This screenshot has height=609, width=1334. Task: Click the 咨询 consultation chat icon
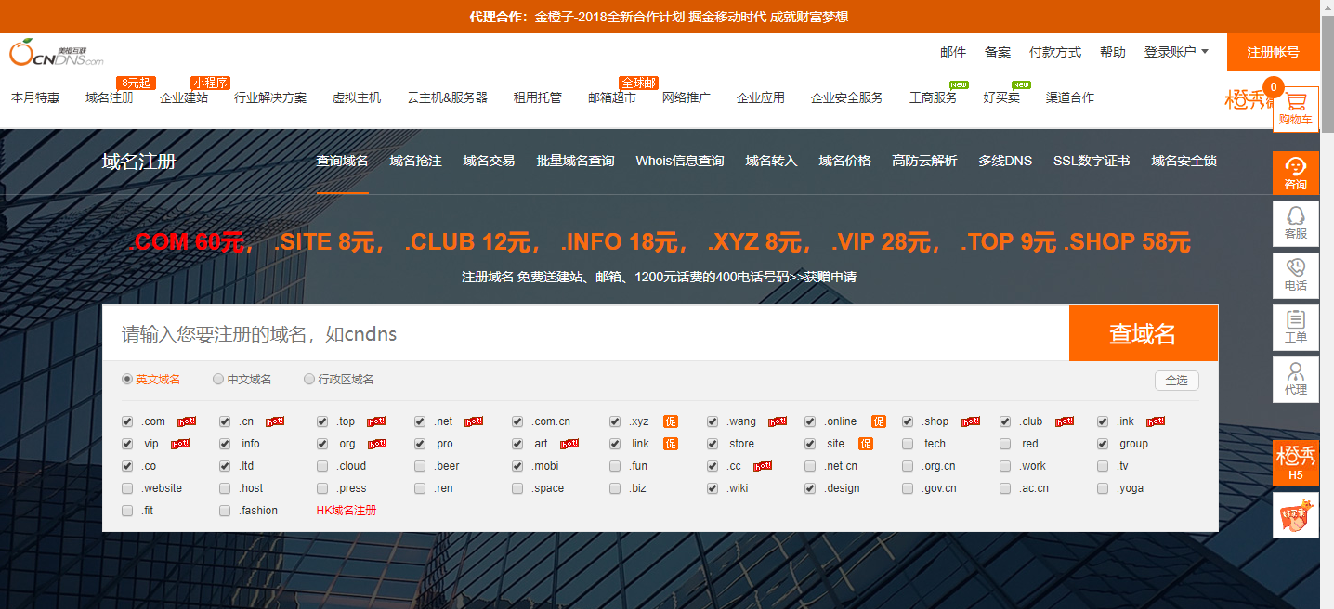click(1295, 173)
